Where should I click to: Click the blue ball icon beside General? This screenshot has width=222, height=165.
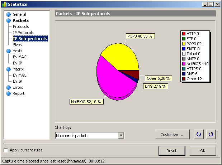[x=9, y=14]
